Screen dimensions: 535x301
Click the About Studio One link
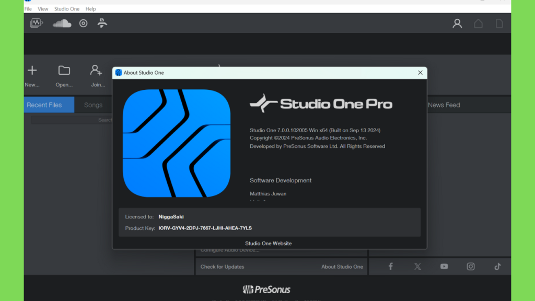[342, 267]
